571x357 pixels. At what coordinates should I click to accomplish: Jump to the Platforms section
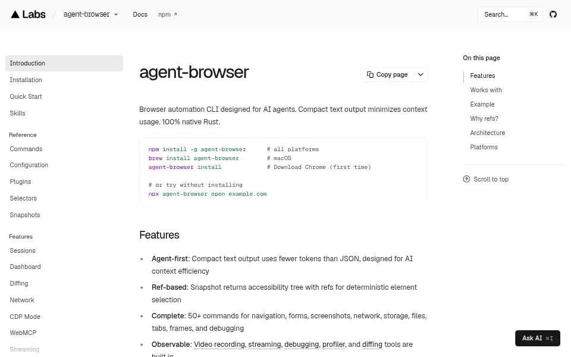[x=484, y=147]
